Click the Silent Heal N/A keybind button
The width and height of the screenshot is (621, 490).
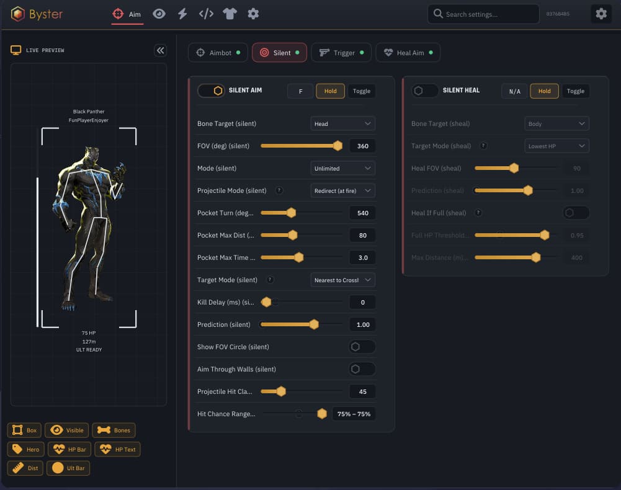pyautogui.click(x=514, y=91)
